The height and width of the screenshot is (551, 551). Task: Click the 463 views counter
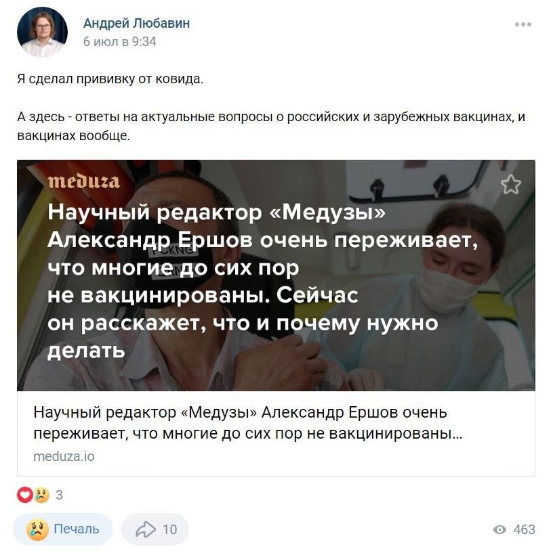pyautogui.click(x=525, y=529)
